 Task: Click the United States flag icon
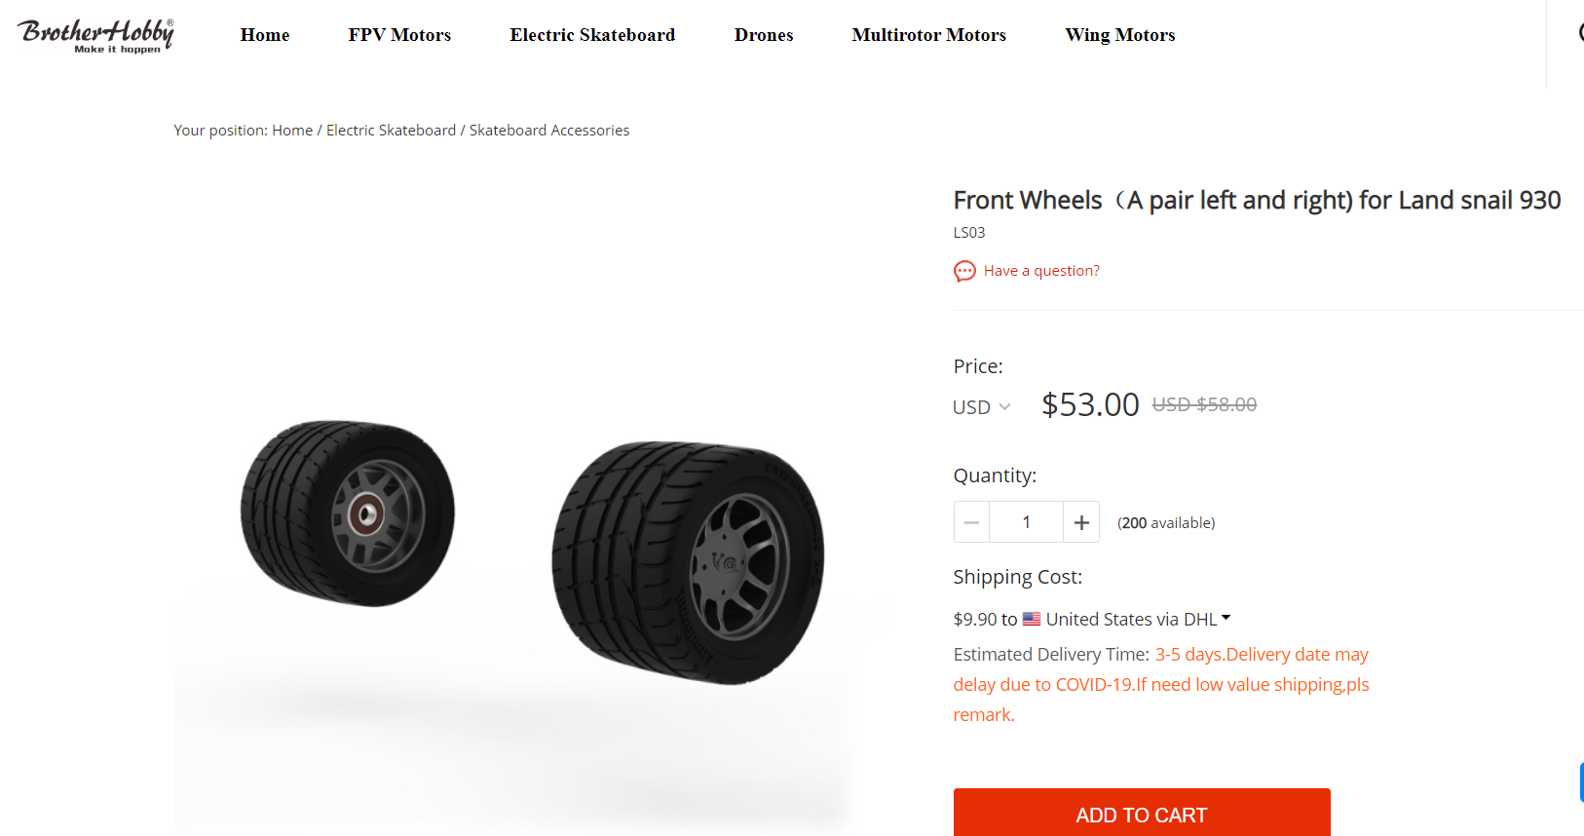pyautogui.click(x=1032, y=619)
